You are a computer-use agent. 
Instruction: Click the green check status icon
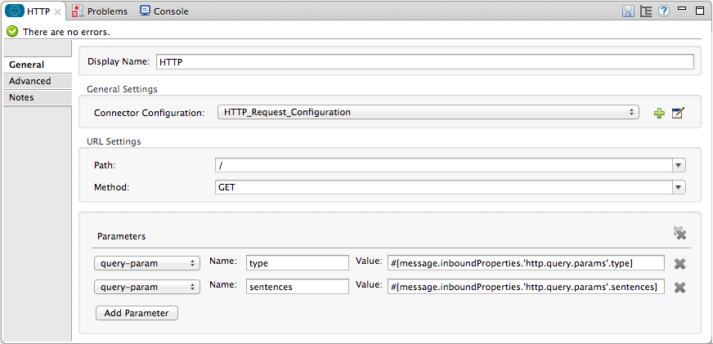click(13, 32)
